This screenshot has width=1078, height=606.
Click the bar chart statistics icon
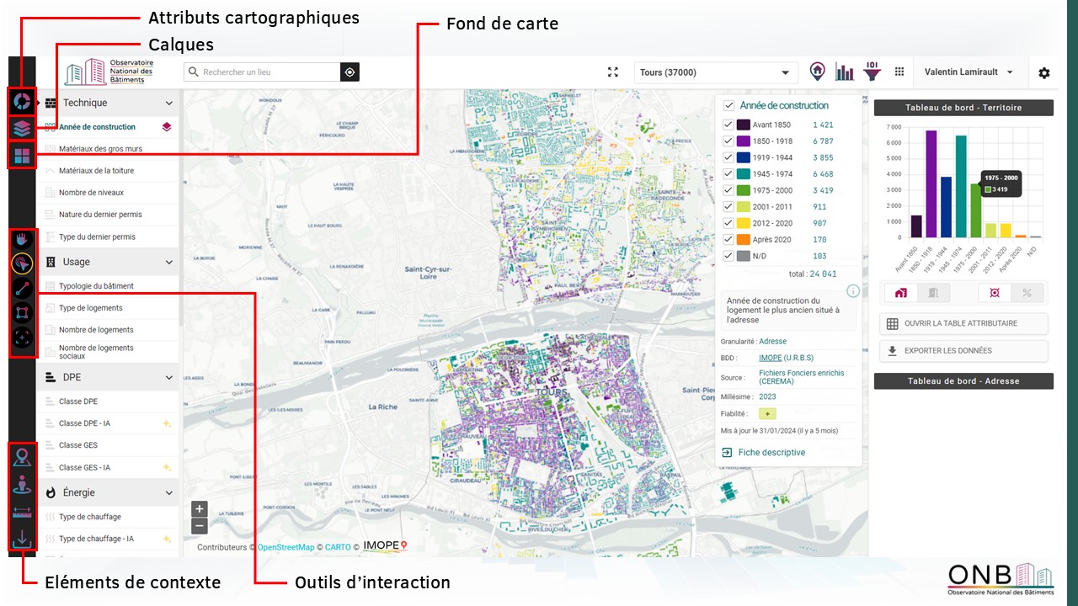[x=844, y=72]
